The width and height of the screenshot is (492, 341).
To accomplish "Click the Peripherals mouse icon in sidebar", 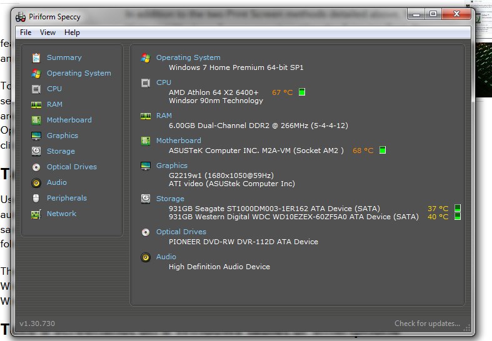I will [36, 199].
